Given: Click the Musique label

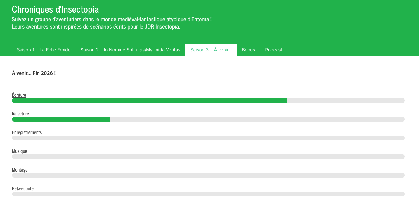Looking at the screenshot, I should coord(20,151).
